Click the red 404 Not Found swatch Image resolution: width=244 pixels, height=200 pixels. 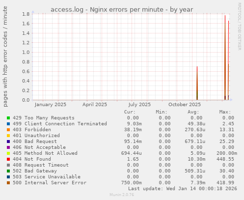pos(8,159)
